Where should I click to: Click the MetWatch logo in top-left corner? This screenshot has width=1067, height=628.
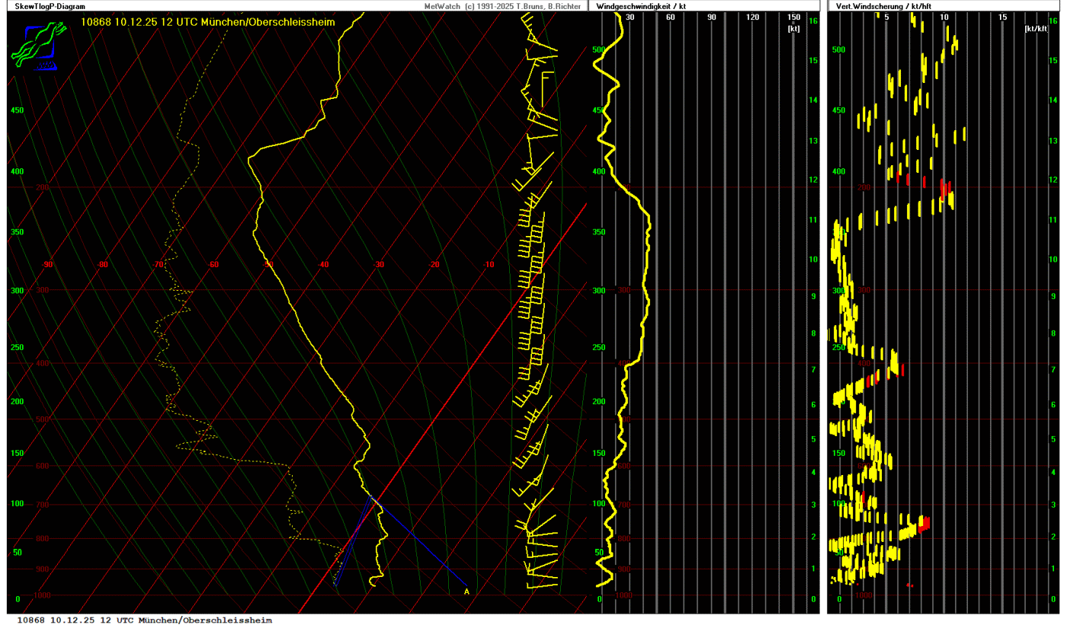34,46
